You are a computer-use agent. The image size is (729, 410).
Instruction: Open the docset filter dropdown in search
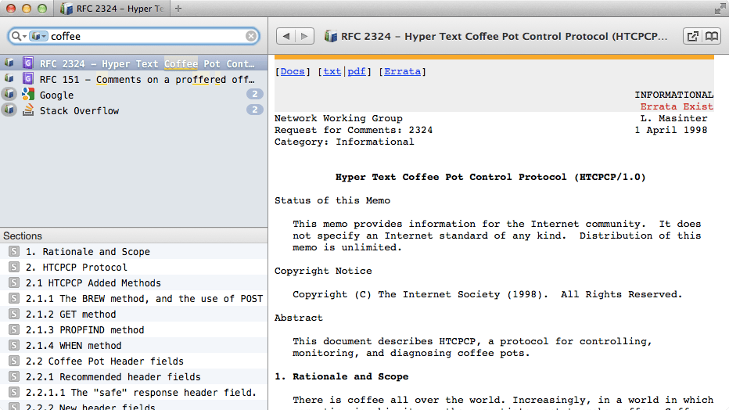point(38,36)
